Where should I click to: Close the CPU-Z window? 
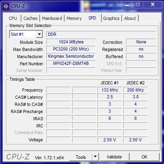click(x=153, y=5)
